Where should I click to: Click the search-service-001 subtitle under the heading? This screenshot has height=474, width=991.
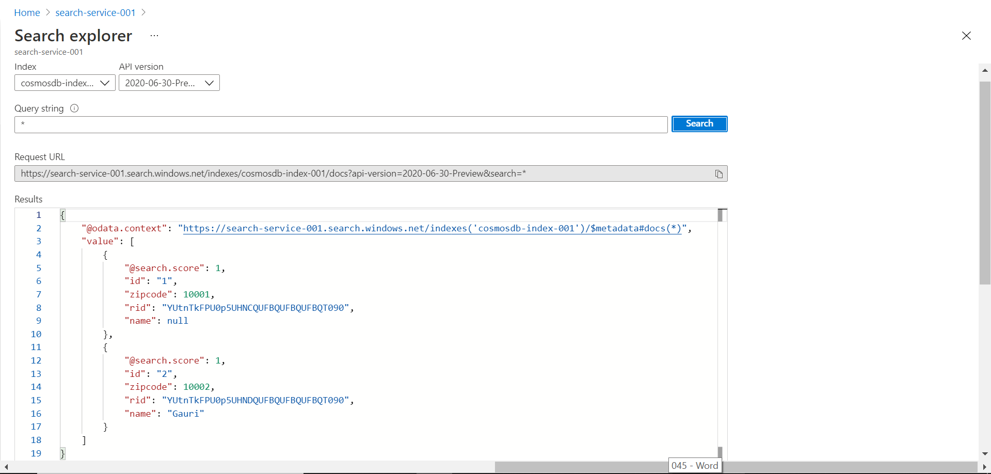click(49, 52)
